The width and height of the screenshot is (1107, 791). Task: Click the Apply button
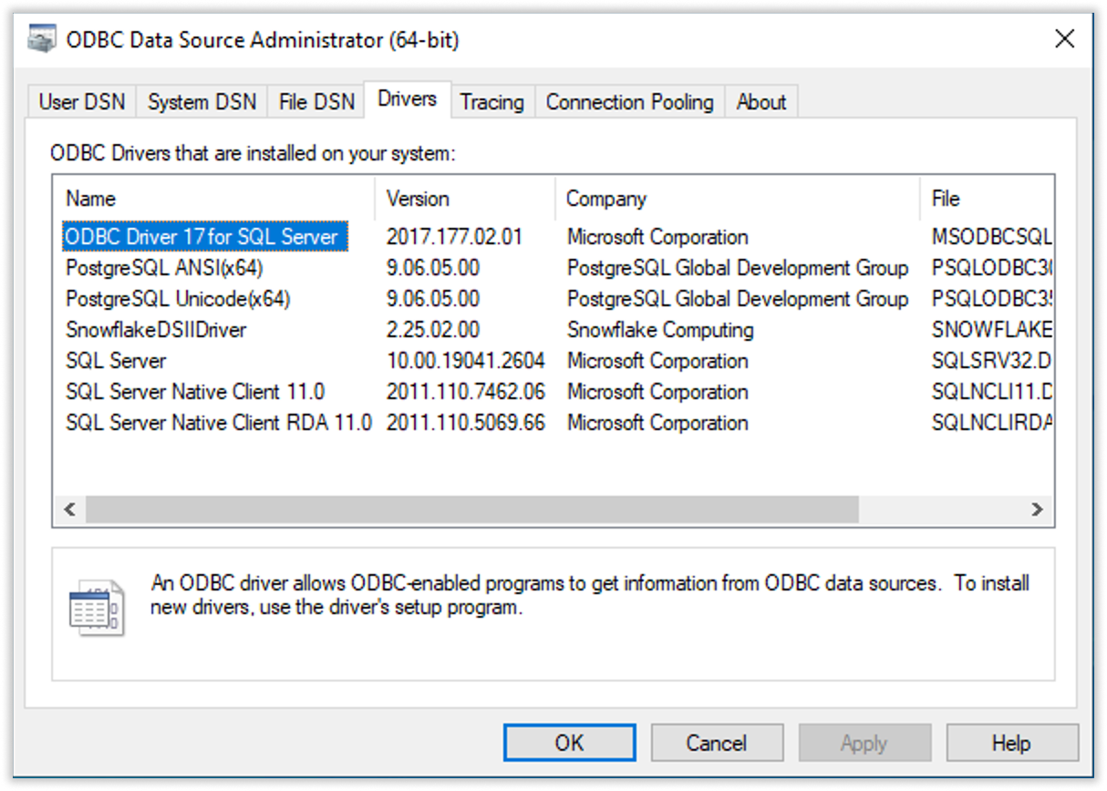pyautogui.click(x=864, y=743)
